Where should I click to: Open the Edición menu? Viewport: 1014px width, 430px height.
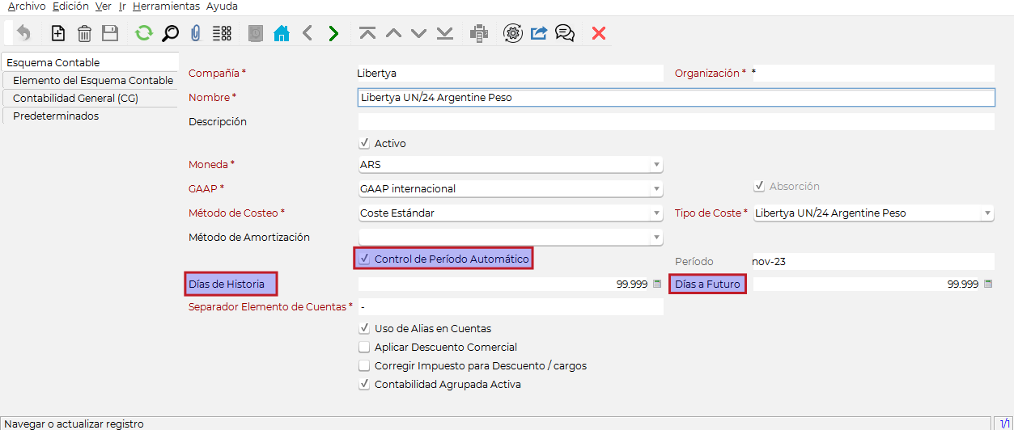click(70, 6)
